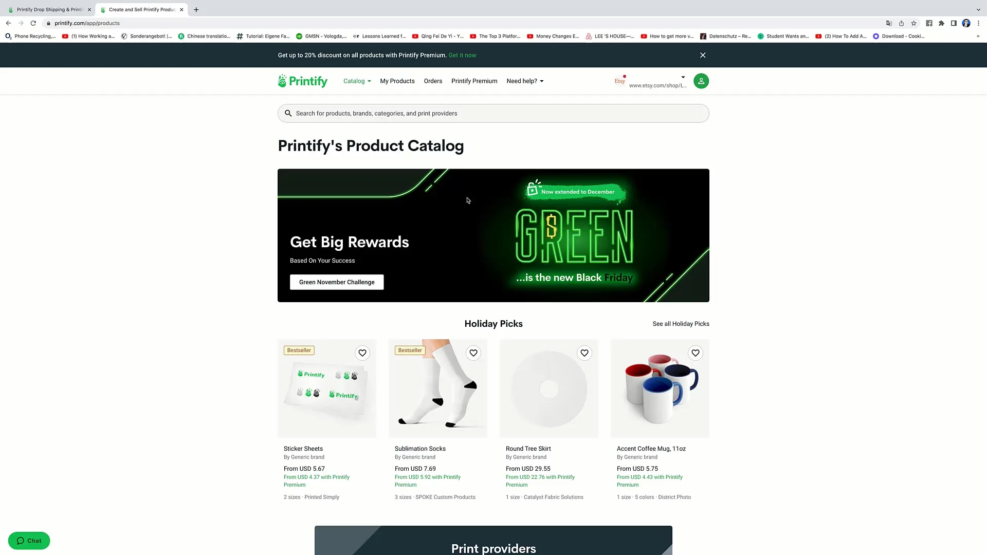Click the Green November Challenge button

[337, 282]
